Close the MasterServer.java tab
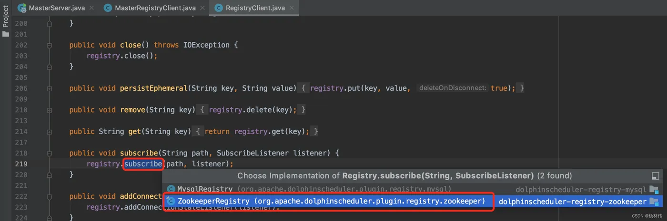 point(91,8)
